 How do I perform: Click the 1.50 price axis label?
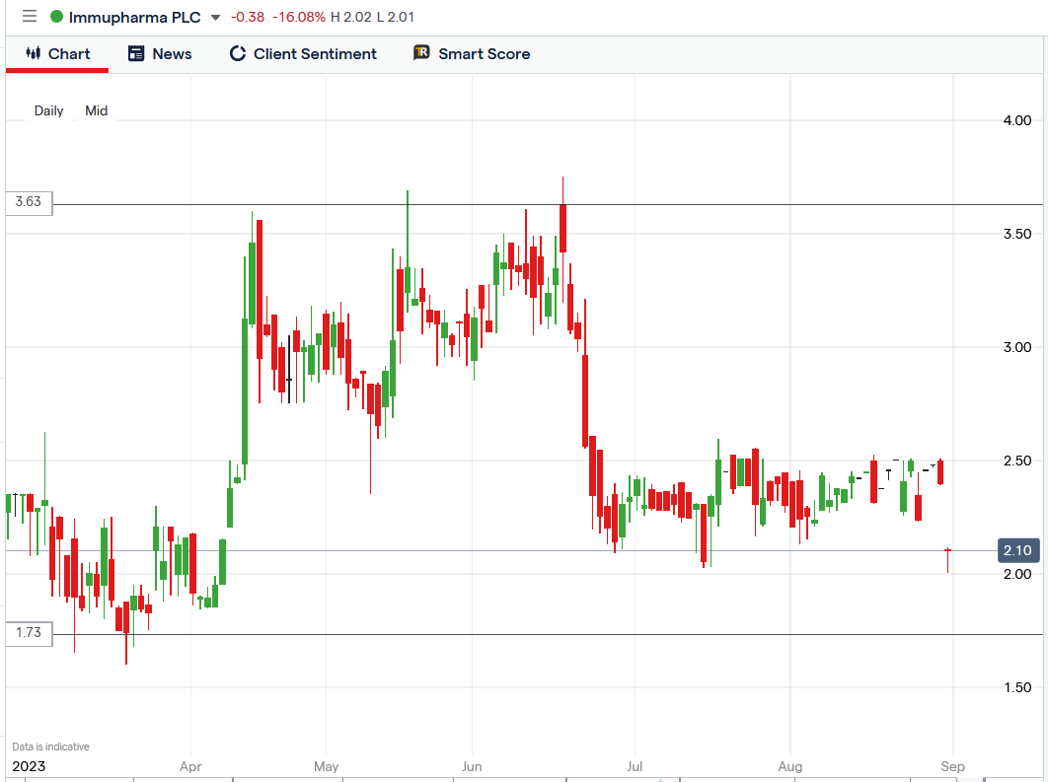point(1017,688)
